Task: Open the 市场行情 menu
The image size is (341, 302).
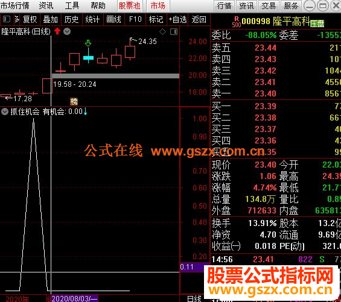Action: [15, 5]
